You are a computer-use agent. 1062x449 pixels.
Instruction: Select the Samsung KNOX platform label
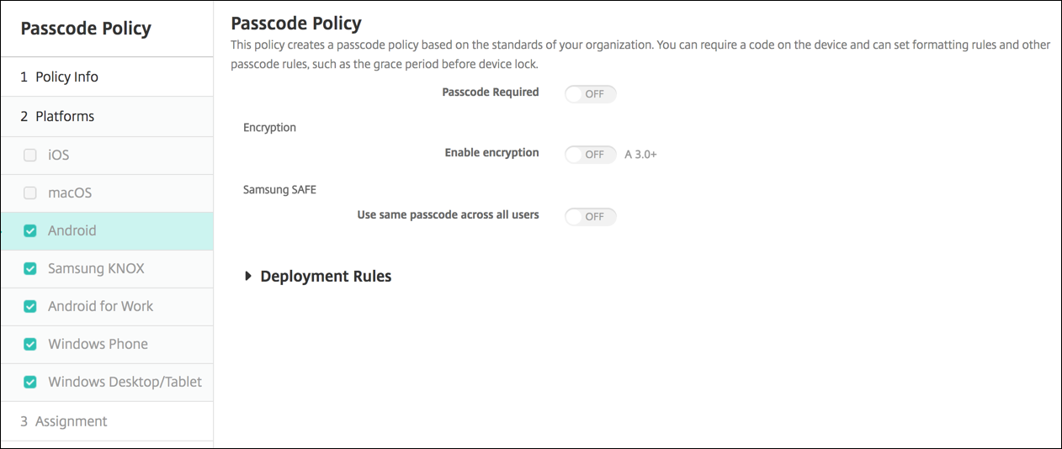(x=96, y=269)
